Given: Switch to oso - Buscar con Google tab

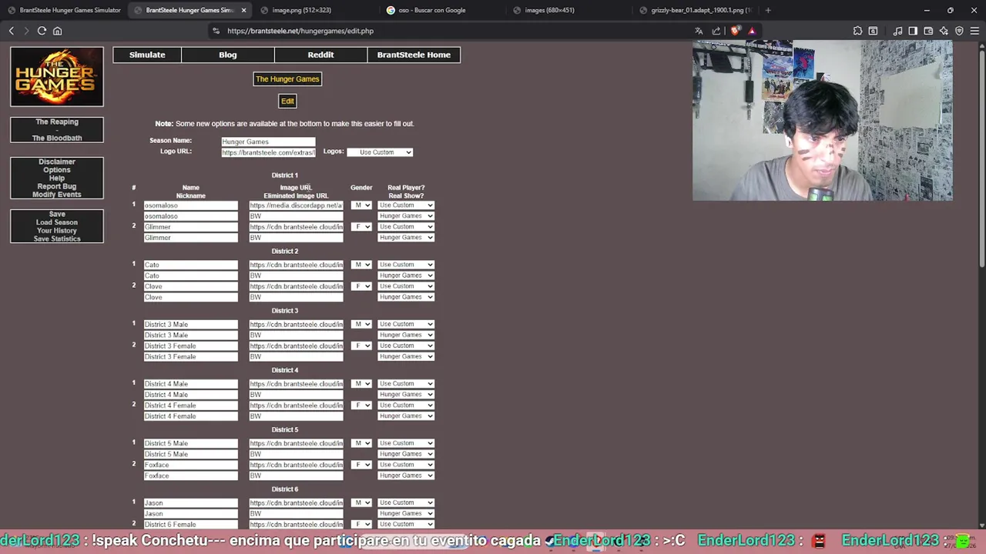Looking at the screenshot, I should pyautogui.click(x=442, y=10).
